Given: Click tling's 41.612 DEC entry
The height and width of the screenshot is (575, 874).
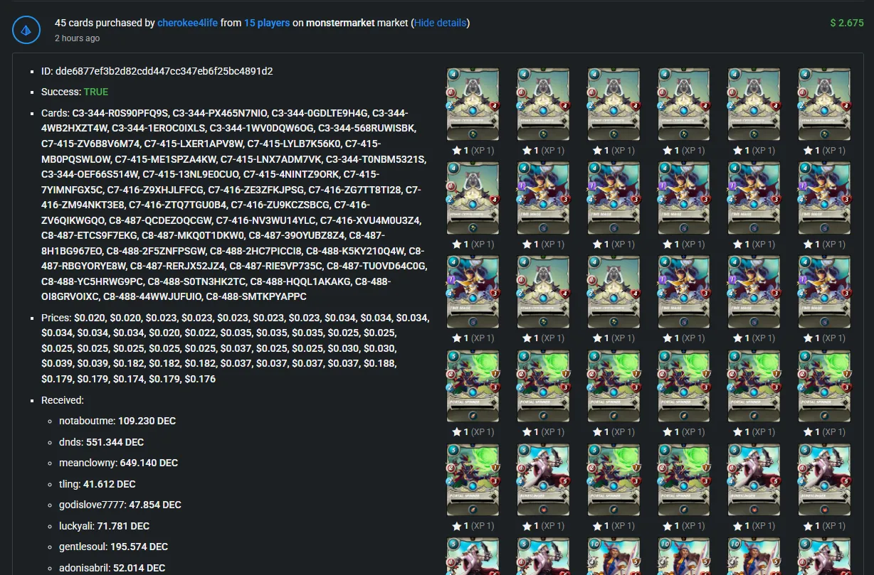Looking at the screenshot, I should 98,484.
